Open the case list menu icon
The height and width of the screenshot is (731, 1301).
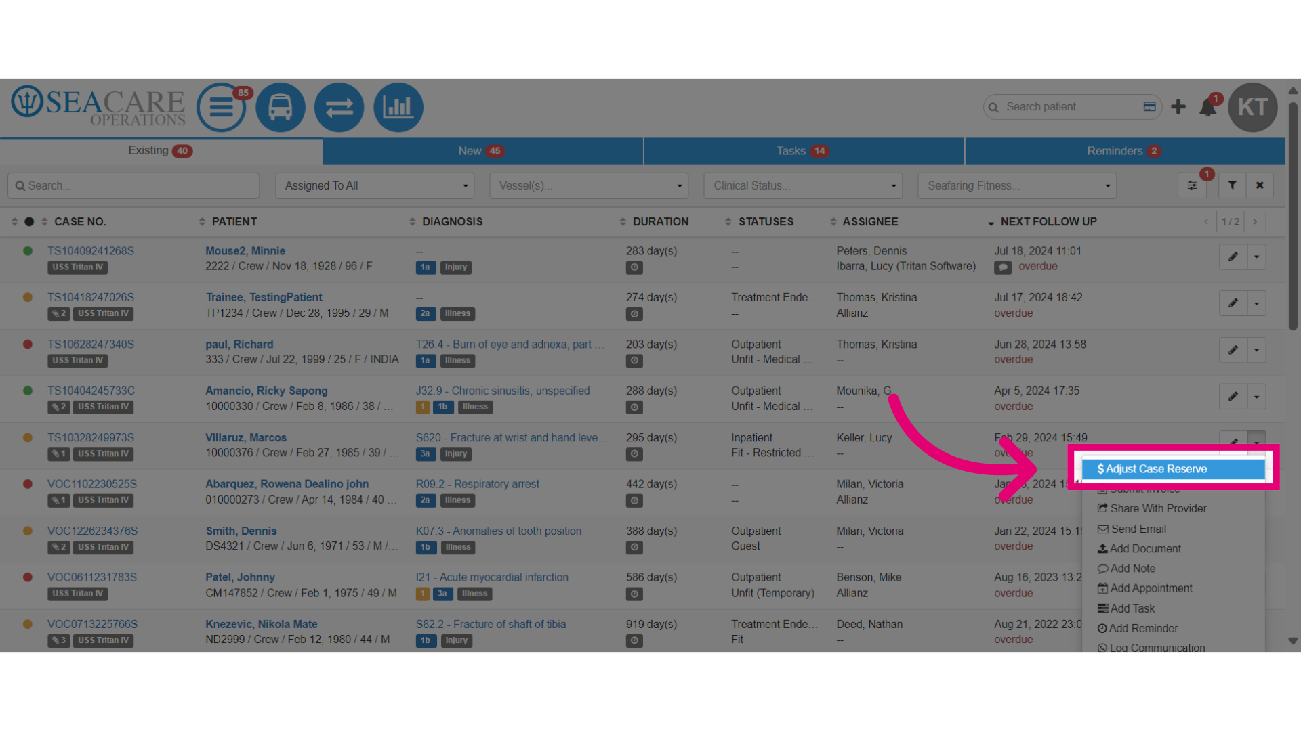pyautogui.click(x=221, y=108)
